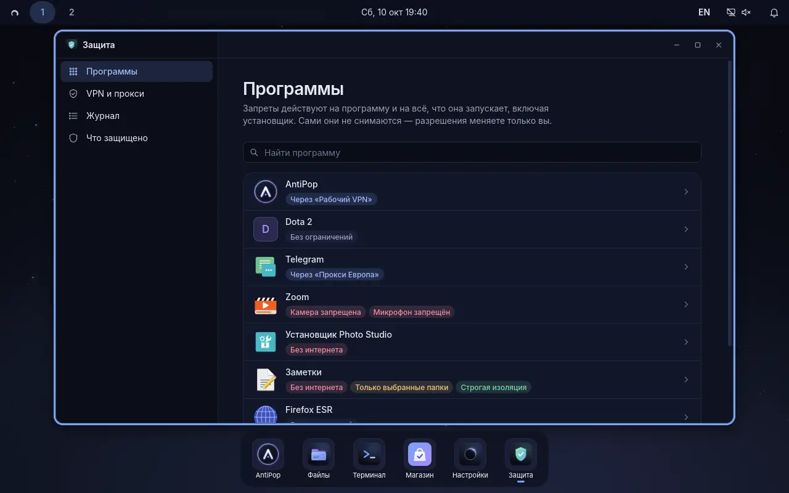Switch to workspace 2

point(72,12)
